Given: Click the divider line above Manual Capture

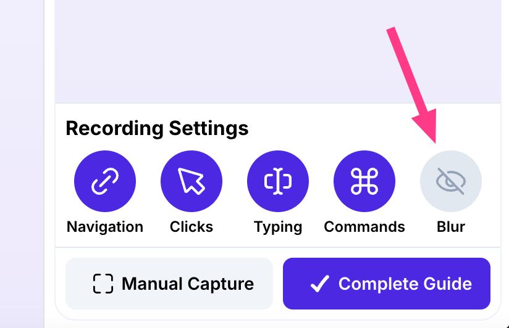Looking at the screenshot, I should point(278,247).
